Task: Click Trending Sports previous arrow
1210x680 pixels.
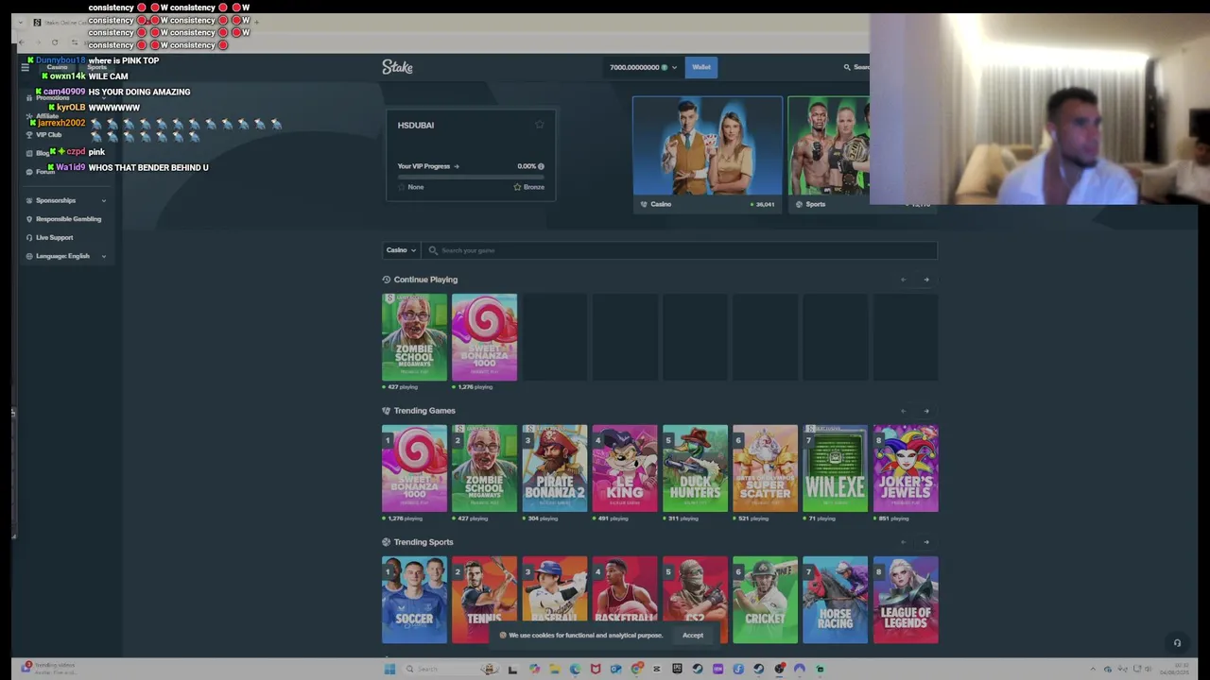Action: click(903, 542)
